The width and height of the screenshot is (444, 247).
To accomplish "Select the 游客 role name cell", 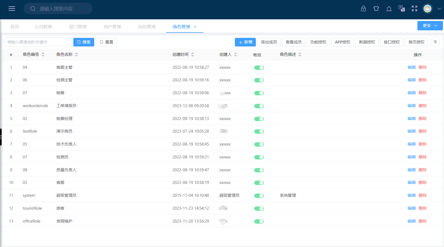I will 60,208.
